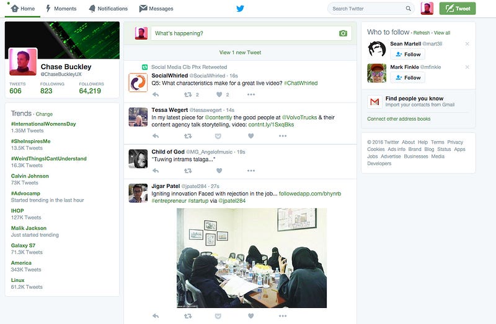Reply to the SocialWhirled tweet
Screen dimensions: 496x324
pos(156,95)
